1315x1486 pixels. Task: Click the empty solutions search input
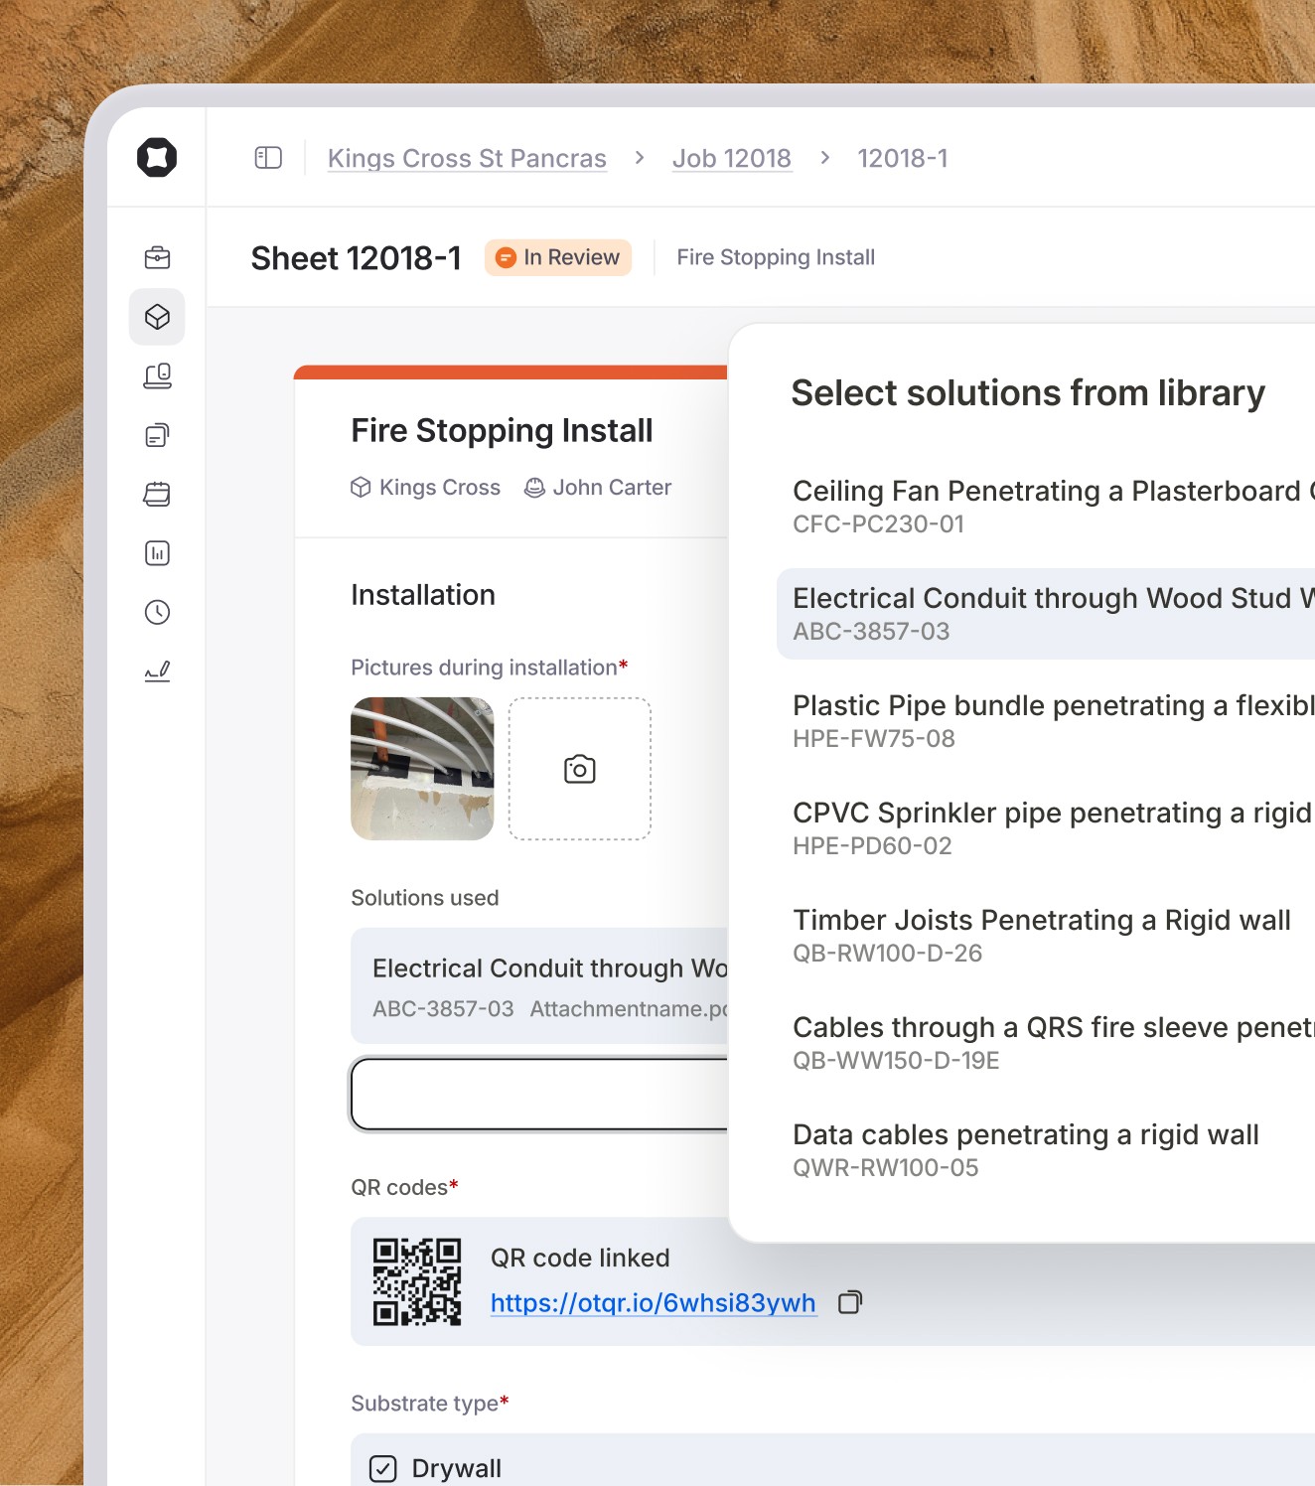tap(540, 1094)
